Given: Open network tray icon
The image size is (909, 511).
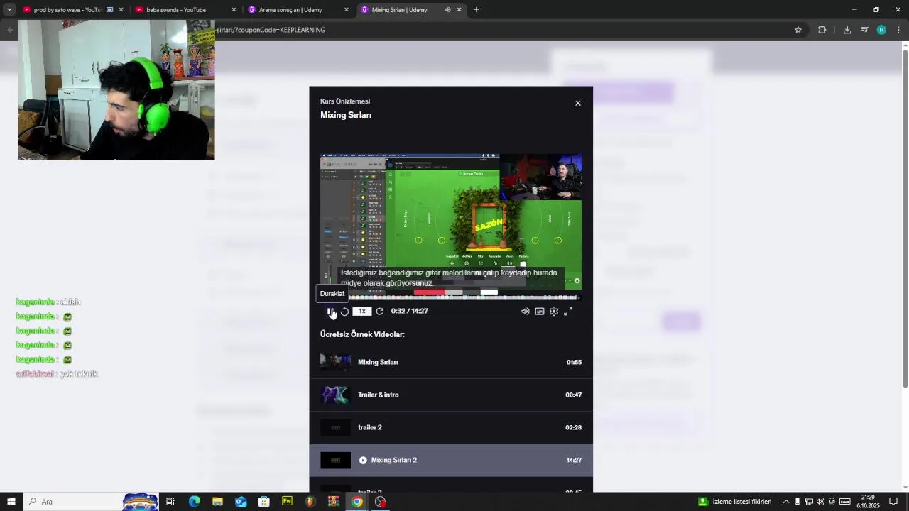Looking at the screenshot, I should (x=809, y=502).
